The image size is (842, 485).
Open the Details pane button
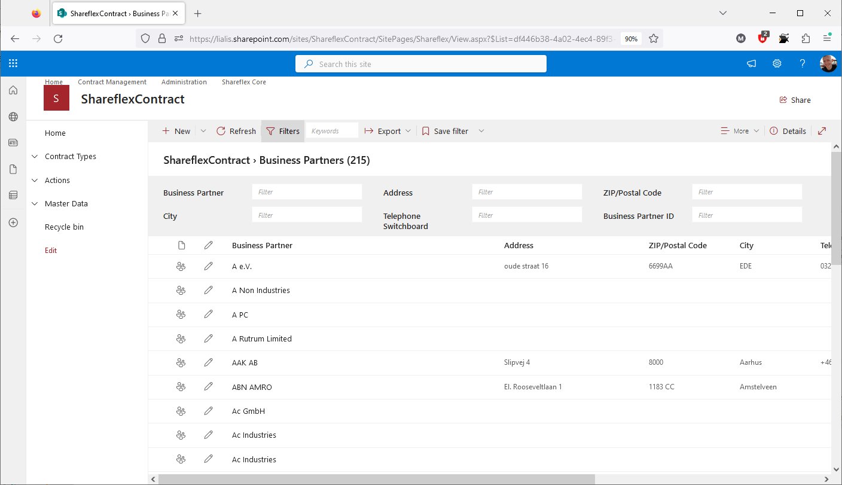(788, 131)
